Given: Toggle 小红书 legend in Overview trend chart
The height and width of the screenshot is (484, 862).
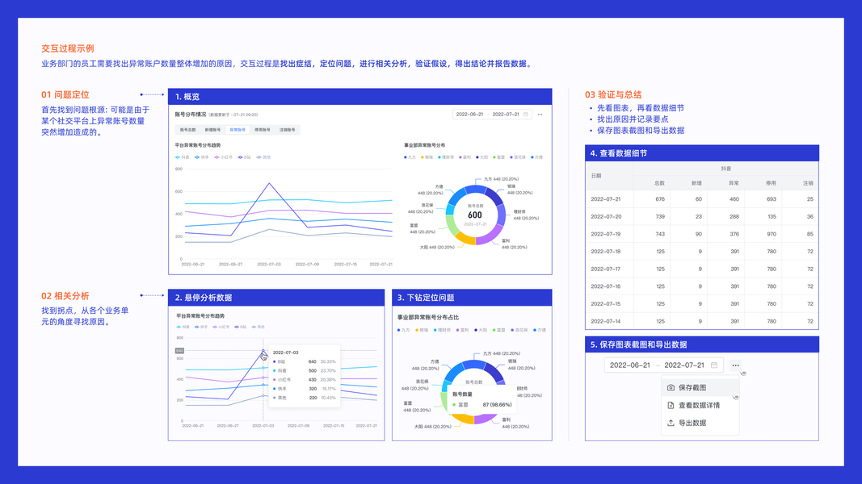Looking at the screenshot, I should (x=224, y=157).
